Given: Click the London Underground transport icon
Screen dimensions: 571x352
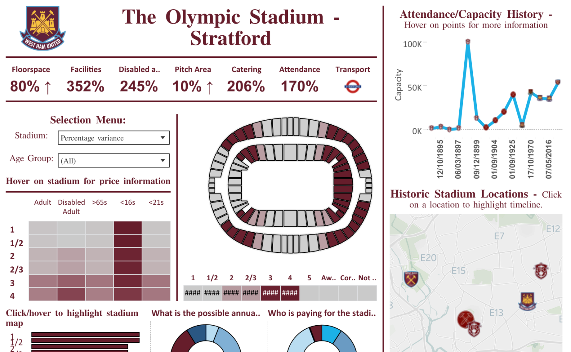Looking at the screenshot, I should (353, 86).
